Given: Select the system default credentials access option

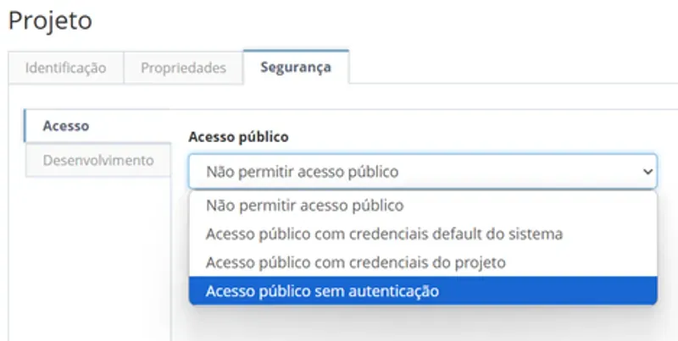Looking at the screenshot, I should point(422,234).
